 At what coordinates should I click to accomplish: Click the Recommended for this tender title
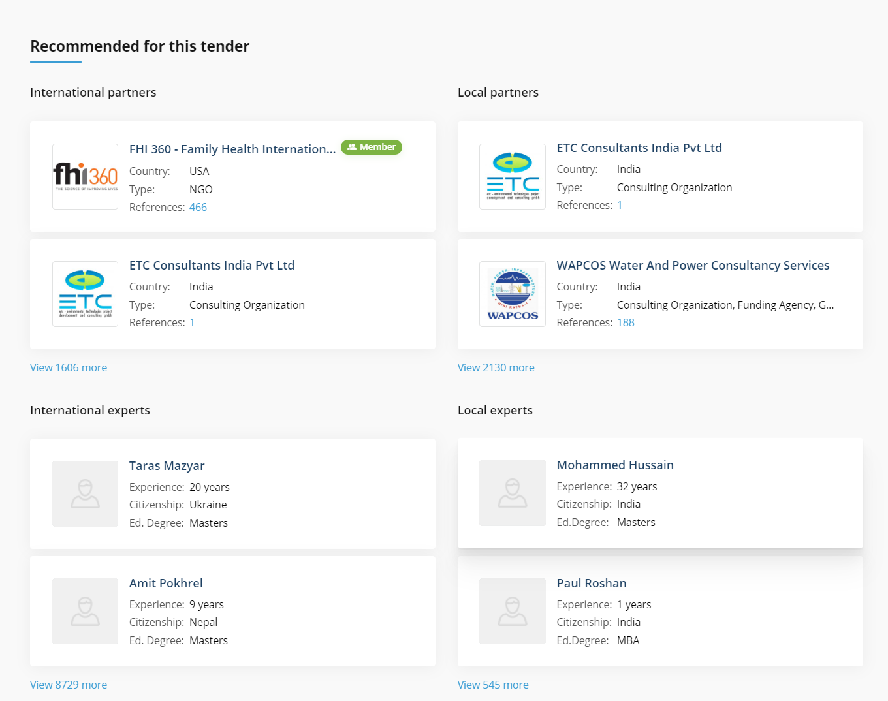pos(140,46)
